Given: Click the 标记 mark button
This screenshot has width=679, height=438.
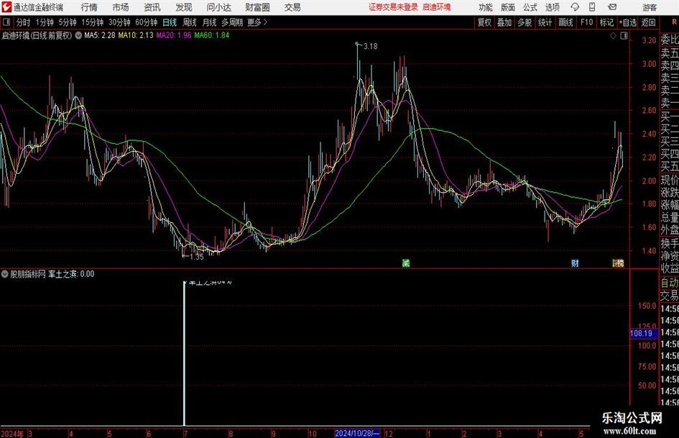Looking at the screenshot, I should coord(606,22).
